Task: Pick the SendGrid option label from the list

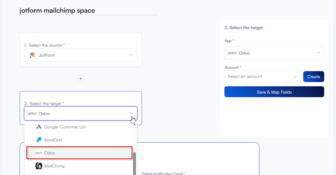Action: (53, 140)
